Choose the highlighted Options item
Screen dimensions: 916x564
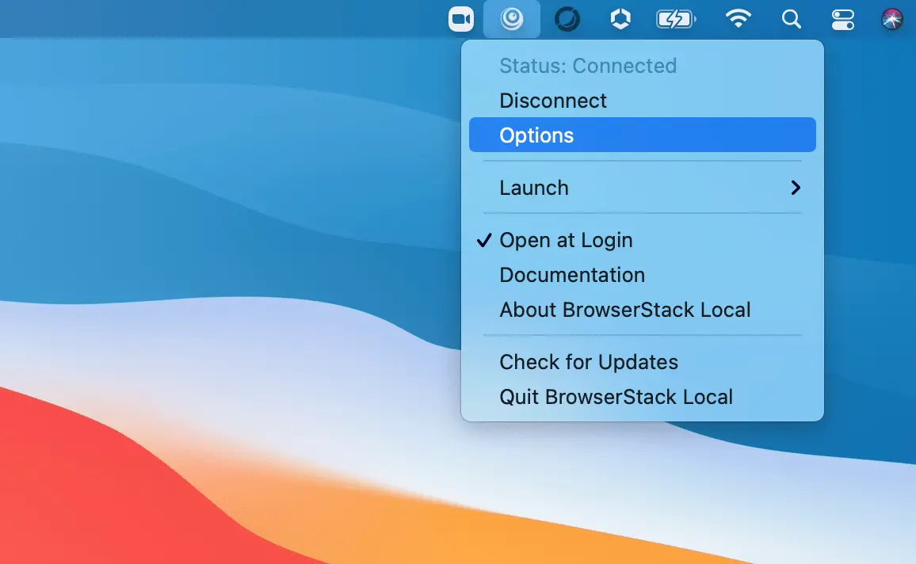(x=536, y=135)
